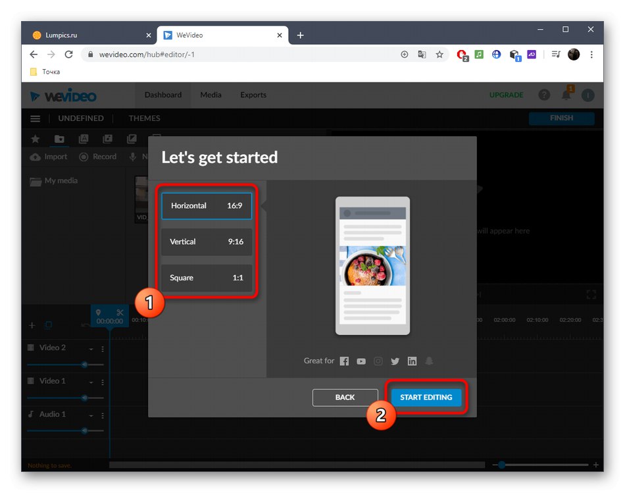
Task: Click the Twitter icon under Great for
Action: [x=395, y=361]
